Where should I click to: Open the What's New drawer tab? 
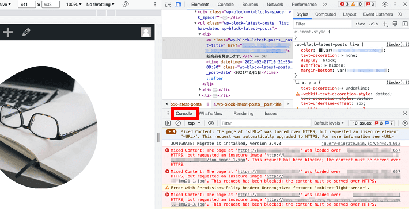[x=210, y=113]
